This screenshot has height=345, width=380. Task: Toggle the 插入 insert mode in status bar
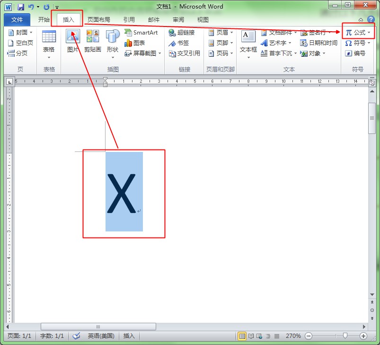click(129, 336)
